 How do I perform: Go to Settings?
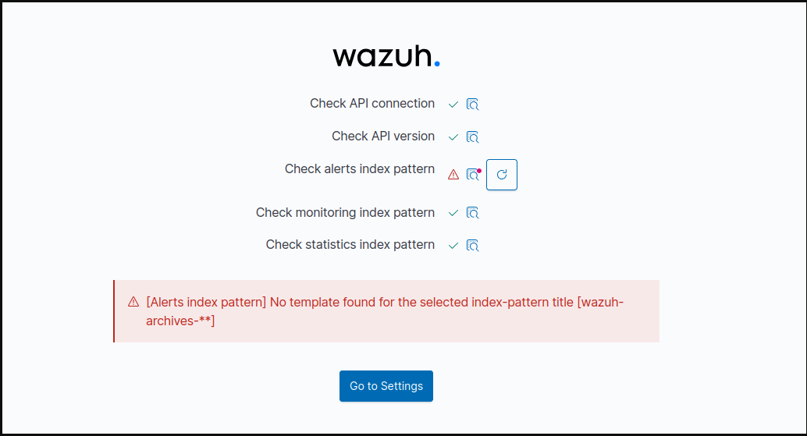(386, 386)
